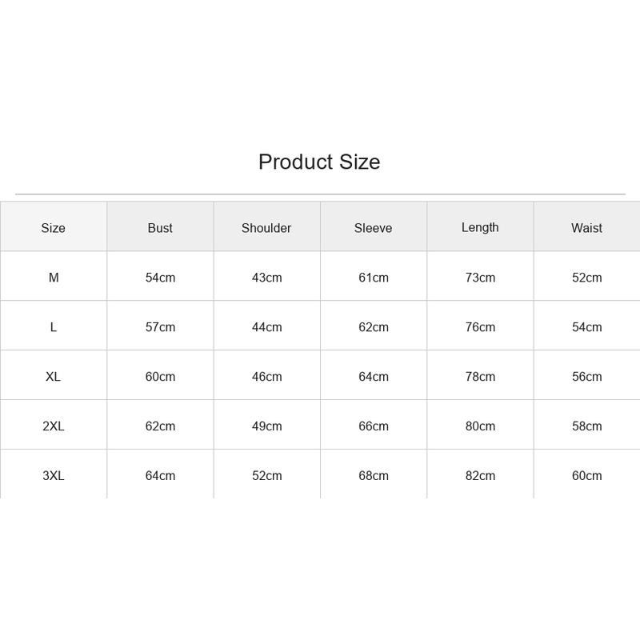This screenshot has width=640, height=640.
Task: Click the 2XL size row label
Action: coord(54,426)
